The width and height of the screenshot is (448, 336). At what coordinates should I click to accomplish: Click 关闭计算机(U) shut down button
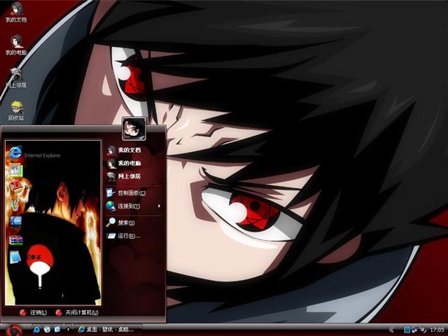tap(76, 313)
